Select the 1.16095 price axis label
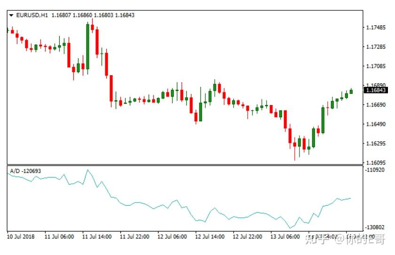This screenshot has width=395, height=255. tap(376, 163)
